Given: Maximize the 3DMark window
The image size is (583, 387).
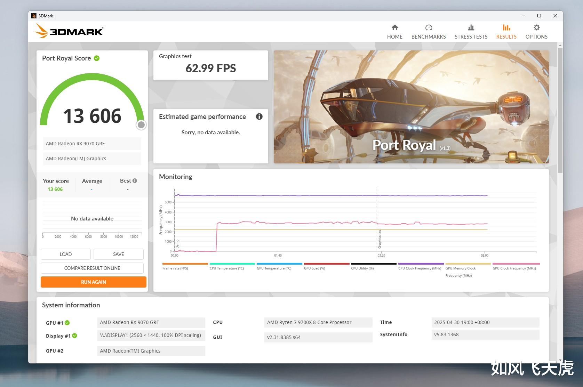Looking at the screenshot, I should click(x=539, y=16).
